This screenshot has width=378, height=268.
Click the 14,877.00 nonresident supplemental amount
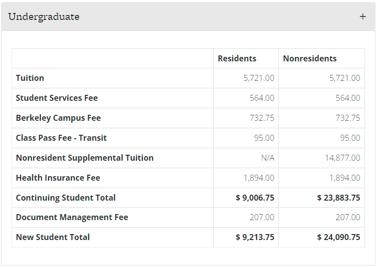342,158
